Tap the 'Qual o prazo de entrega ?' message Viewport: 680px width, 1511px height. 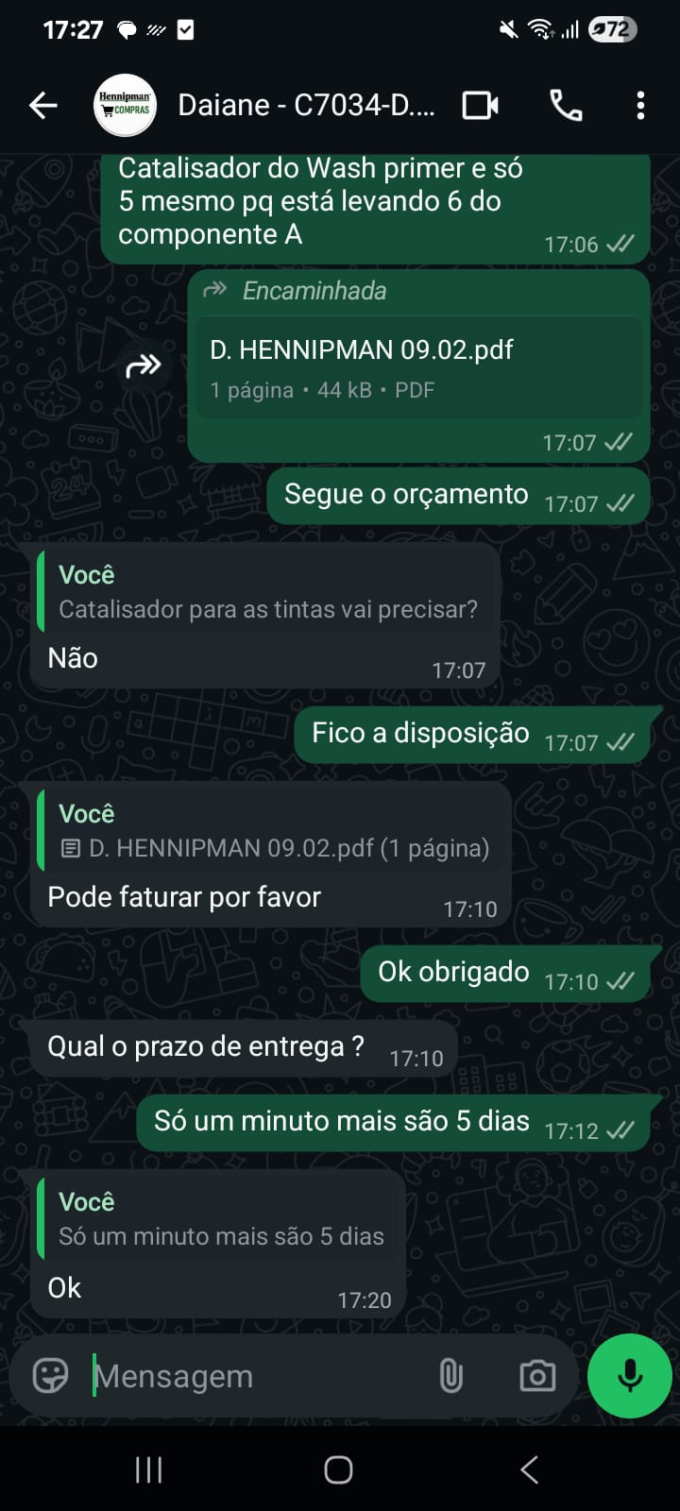206,1047
